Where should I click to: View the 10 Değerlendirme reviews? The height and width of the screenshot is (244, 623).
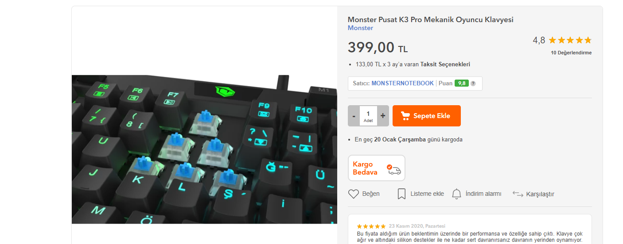[x=571, y=53]
